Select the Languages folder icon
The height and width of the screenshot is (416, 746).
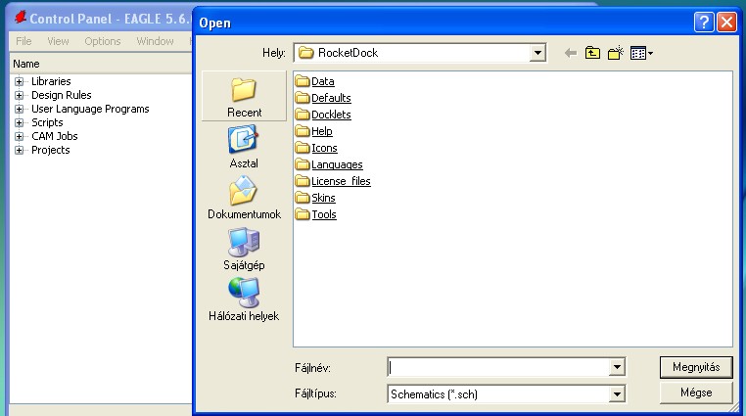pyautogui.click(x=303, y=164)
